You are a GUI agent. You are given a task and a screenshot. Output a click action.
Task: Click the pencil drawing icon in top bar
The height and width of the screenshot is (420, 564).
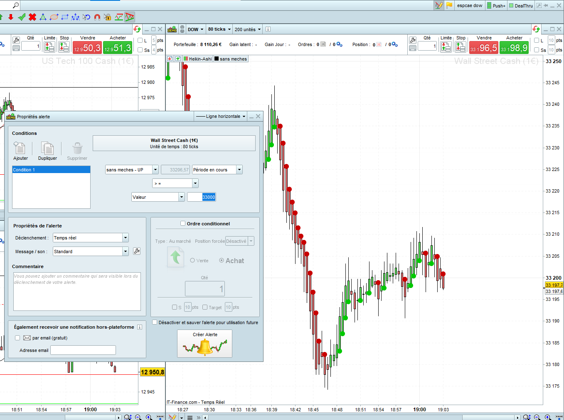click(x=439, y=5)
